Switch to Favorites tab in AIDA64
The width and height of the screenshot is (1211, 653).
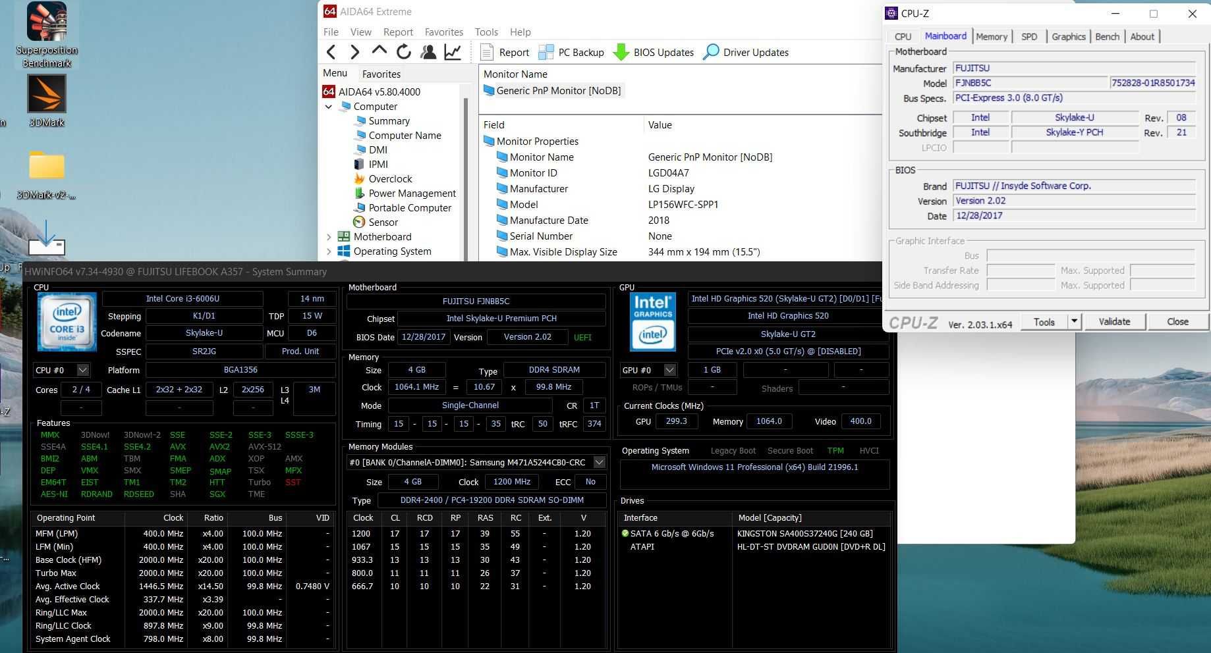point(381,74)
